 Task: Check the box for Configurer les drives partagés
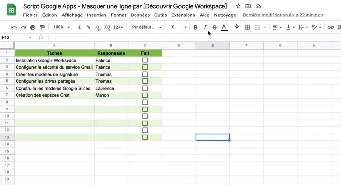[145, 81]
